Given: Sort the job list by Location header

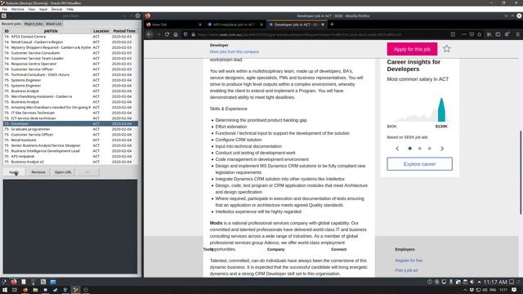Looking at the screenshot, I should [x=101, y=31].
